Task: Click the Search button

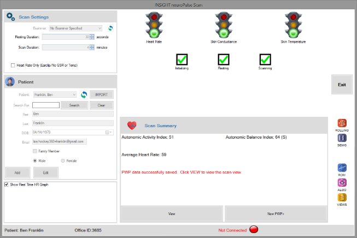Action: pos(74,105)
